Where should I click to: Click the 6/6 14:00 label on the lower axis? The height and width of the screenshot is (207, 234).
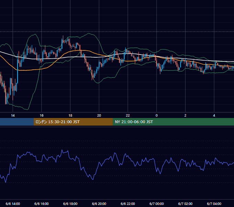tap(13, 204)
